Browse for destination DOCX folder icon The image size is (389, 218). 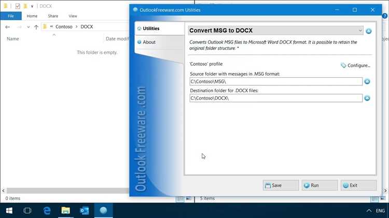click(x=367, y=98)
